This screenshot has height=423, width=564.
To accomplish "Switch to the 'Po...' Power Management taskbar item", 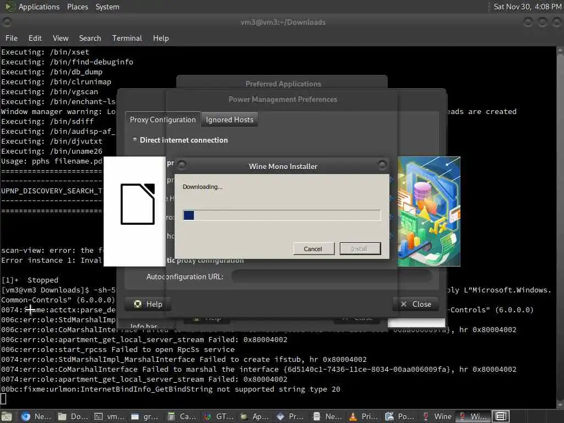I will [x=400, y=416].
